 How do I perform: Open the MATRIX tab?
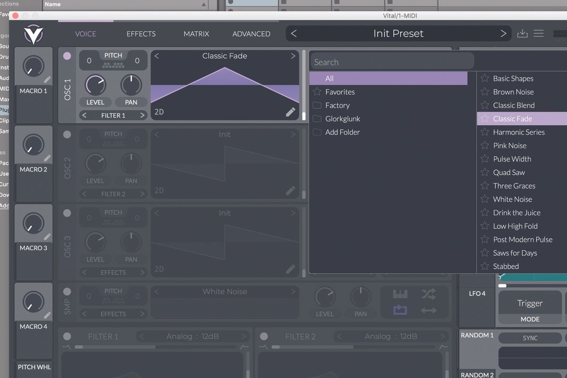(196, 34)
